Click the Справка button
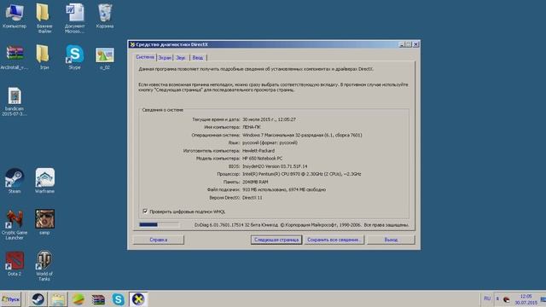The height and width of the screenshot is (307, 546). 159,240
